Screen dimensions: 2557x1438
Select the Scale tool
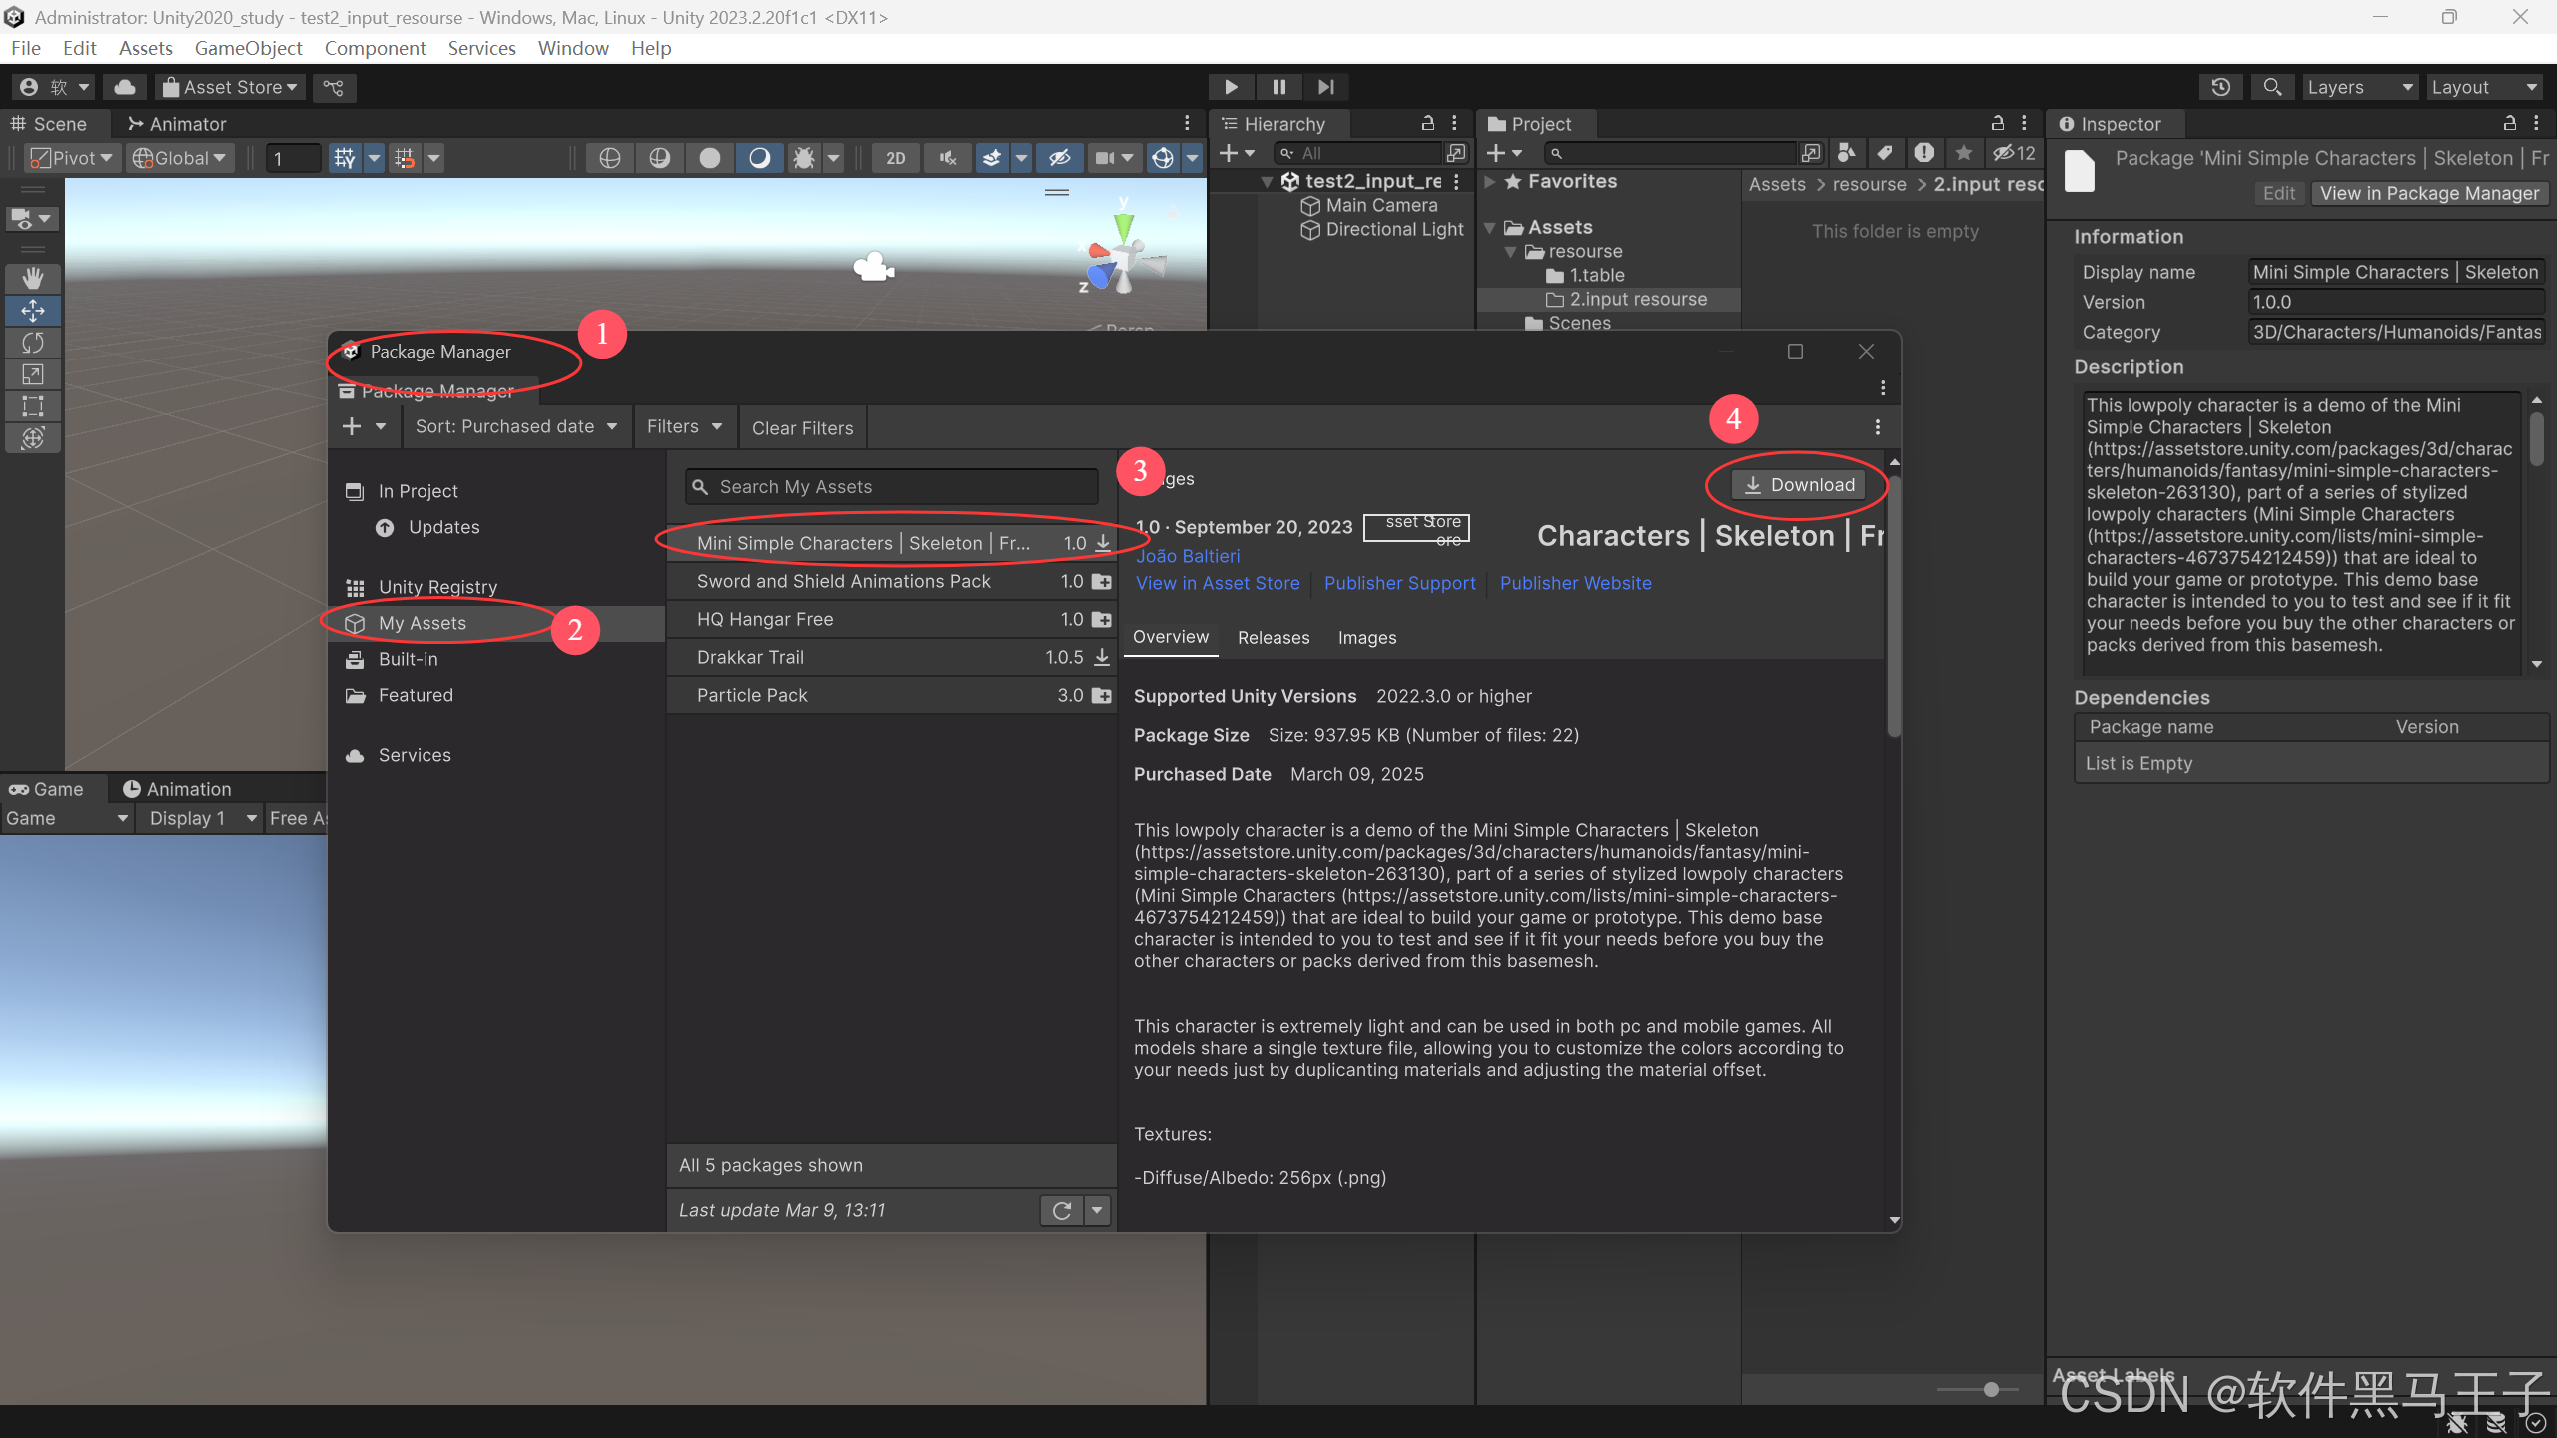pos(33,374)
